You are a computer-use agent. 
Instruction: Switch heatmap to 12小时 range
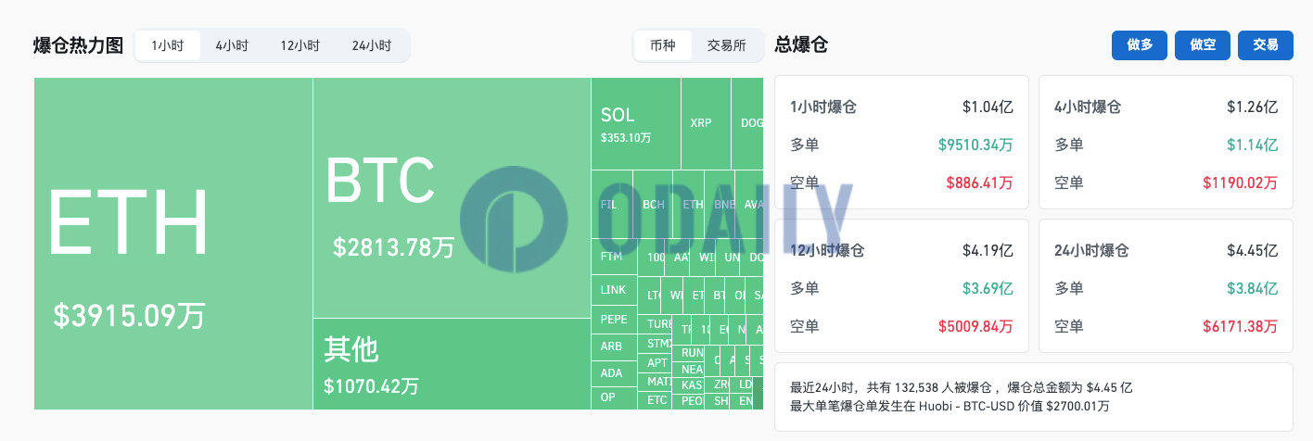coord(300,45)
